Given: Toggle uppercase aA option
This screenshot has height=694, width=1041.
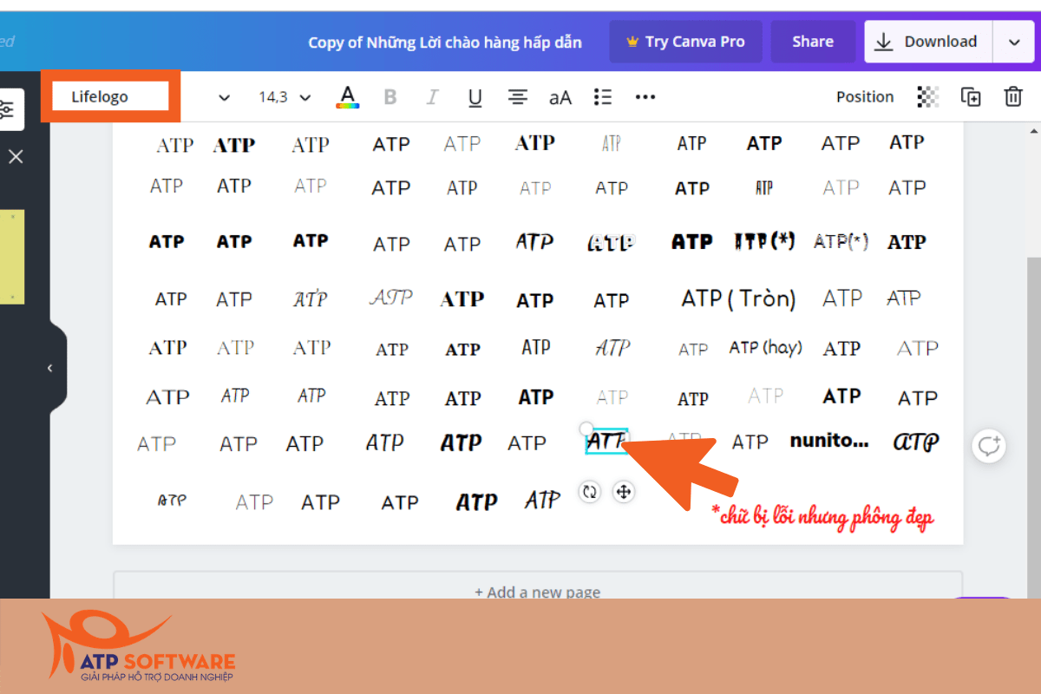Looking at the screenshot, I should 560,98.
